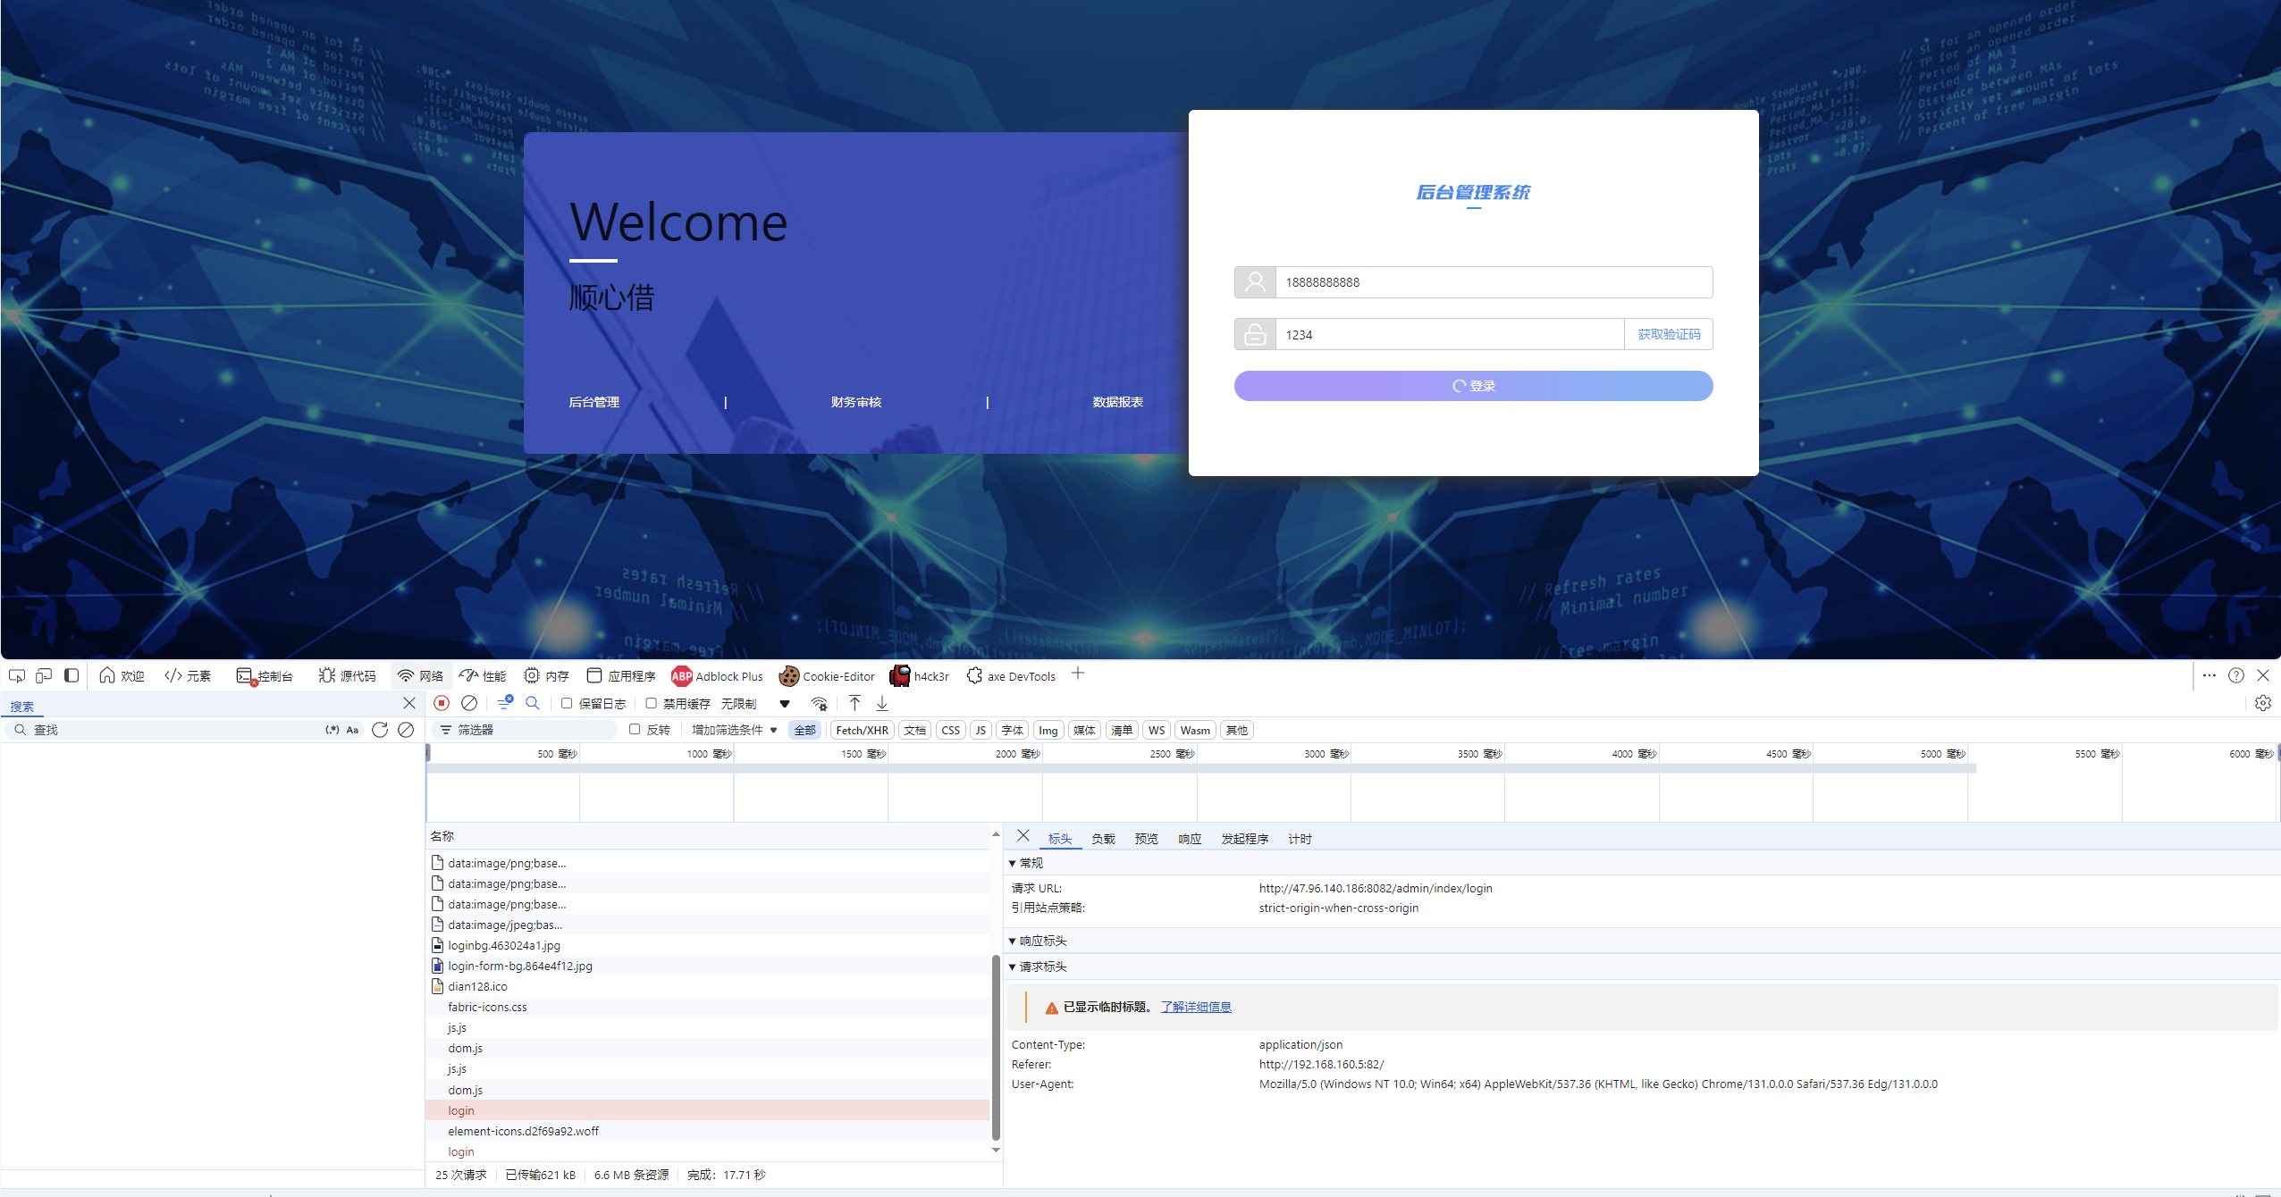Click the 数据报表 label on welcome panel

1117,402
